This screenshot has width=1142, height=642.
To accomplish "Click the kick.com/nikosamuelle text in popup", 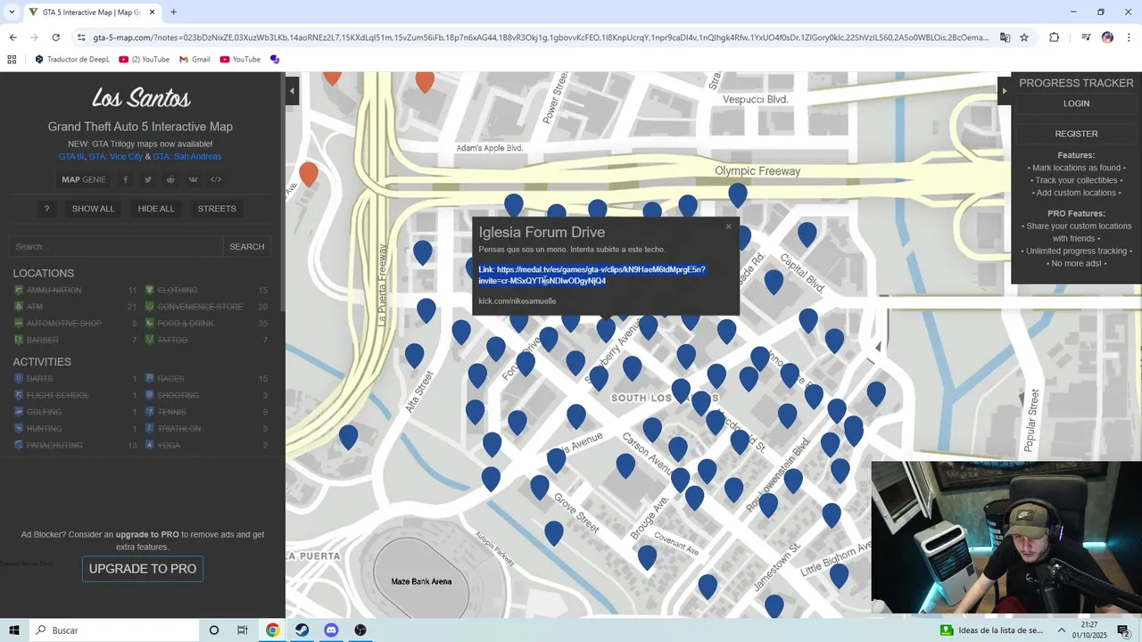I will coord(517,301).
